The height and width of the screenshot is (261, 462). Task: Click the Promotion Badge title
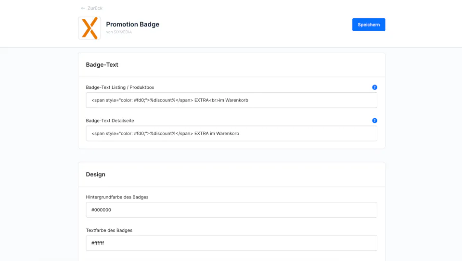click(133, 25)
